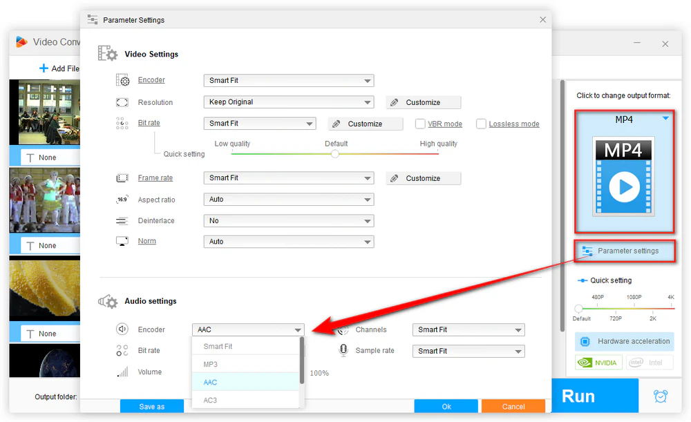
Task: Select MP3 from encoder list
Action: 246,364
